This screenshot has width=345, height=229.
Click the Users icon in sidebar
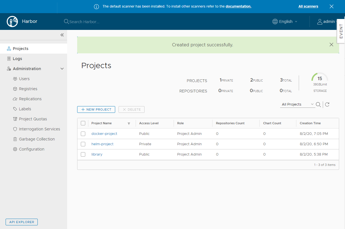[15, 79]
